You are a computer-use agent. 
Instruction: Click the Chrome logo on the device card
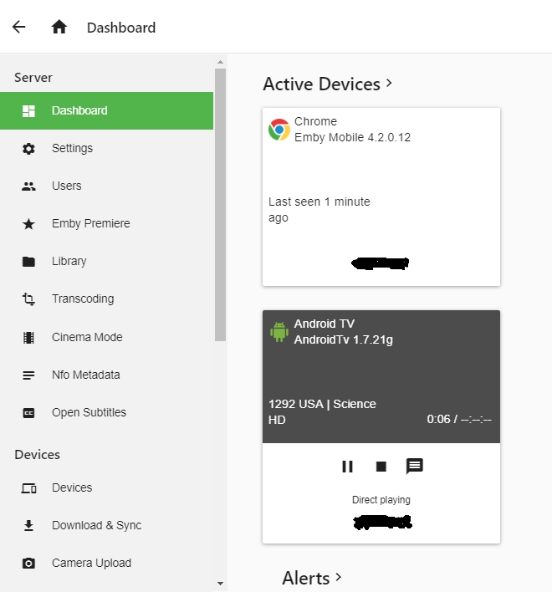coord(279,130)
